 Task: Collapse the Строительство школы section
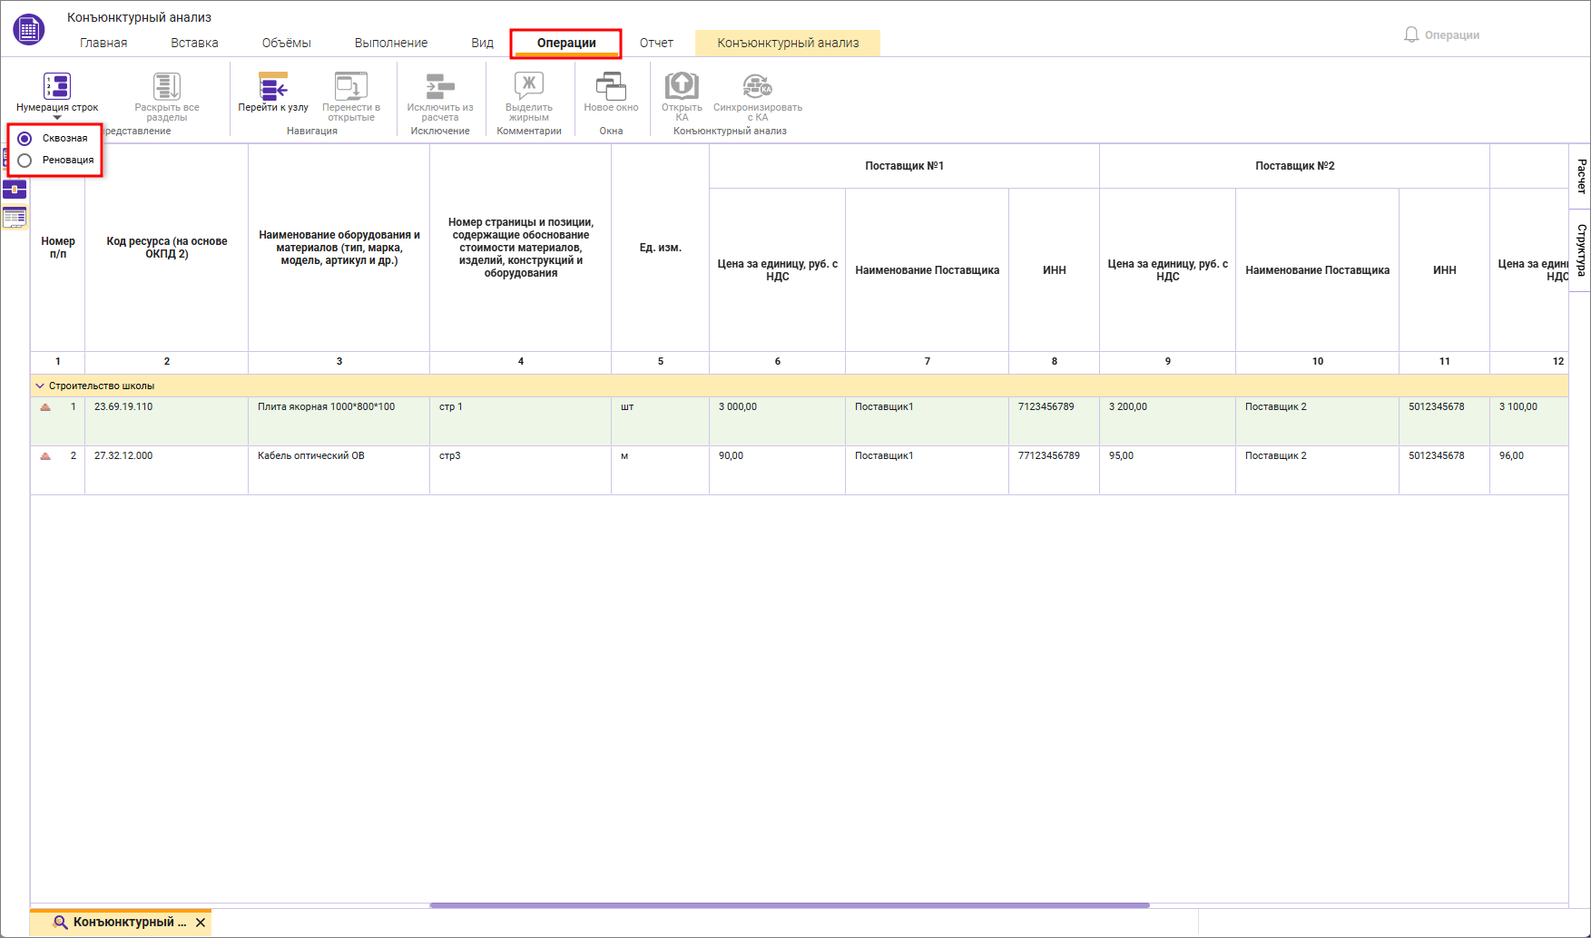[40, 386]
